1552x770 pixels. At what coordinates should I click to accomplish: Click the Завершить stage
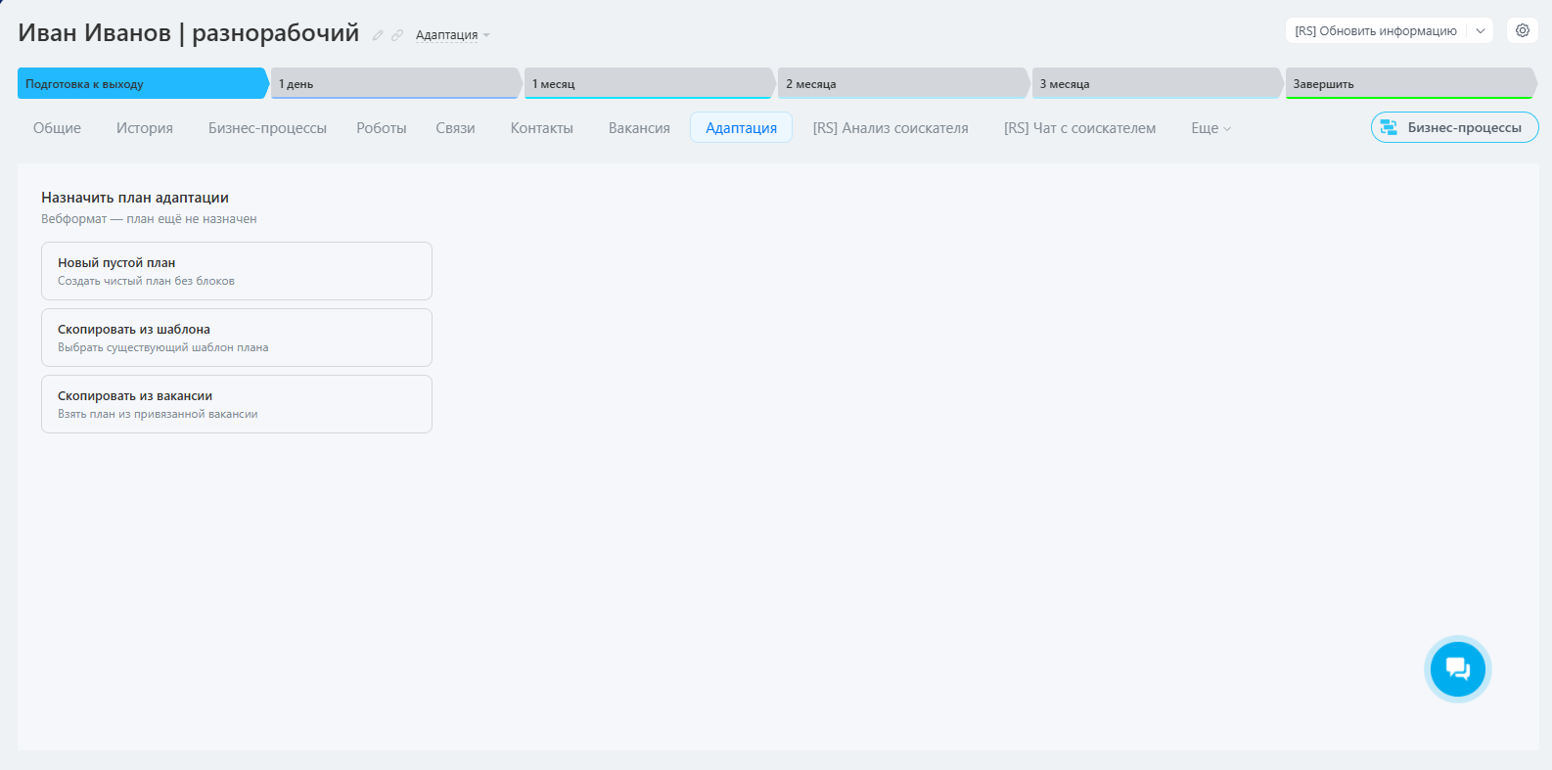pos(1408,84)
